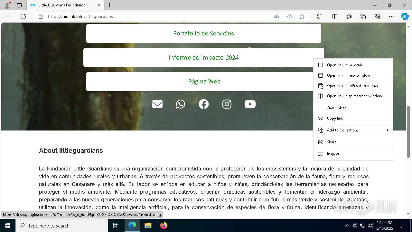Viewport: 412px width, 232px height.
Task: Choose Open link in split screen window
Action: pyautogui.click(x=353, y=96)
